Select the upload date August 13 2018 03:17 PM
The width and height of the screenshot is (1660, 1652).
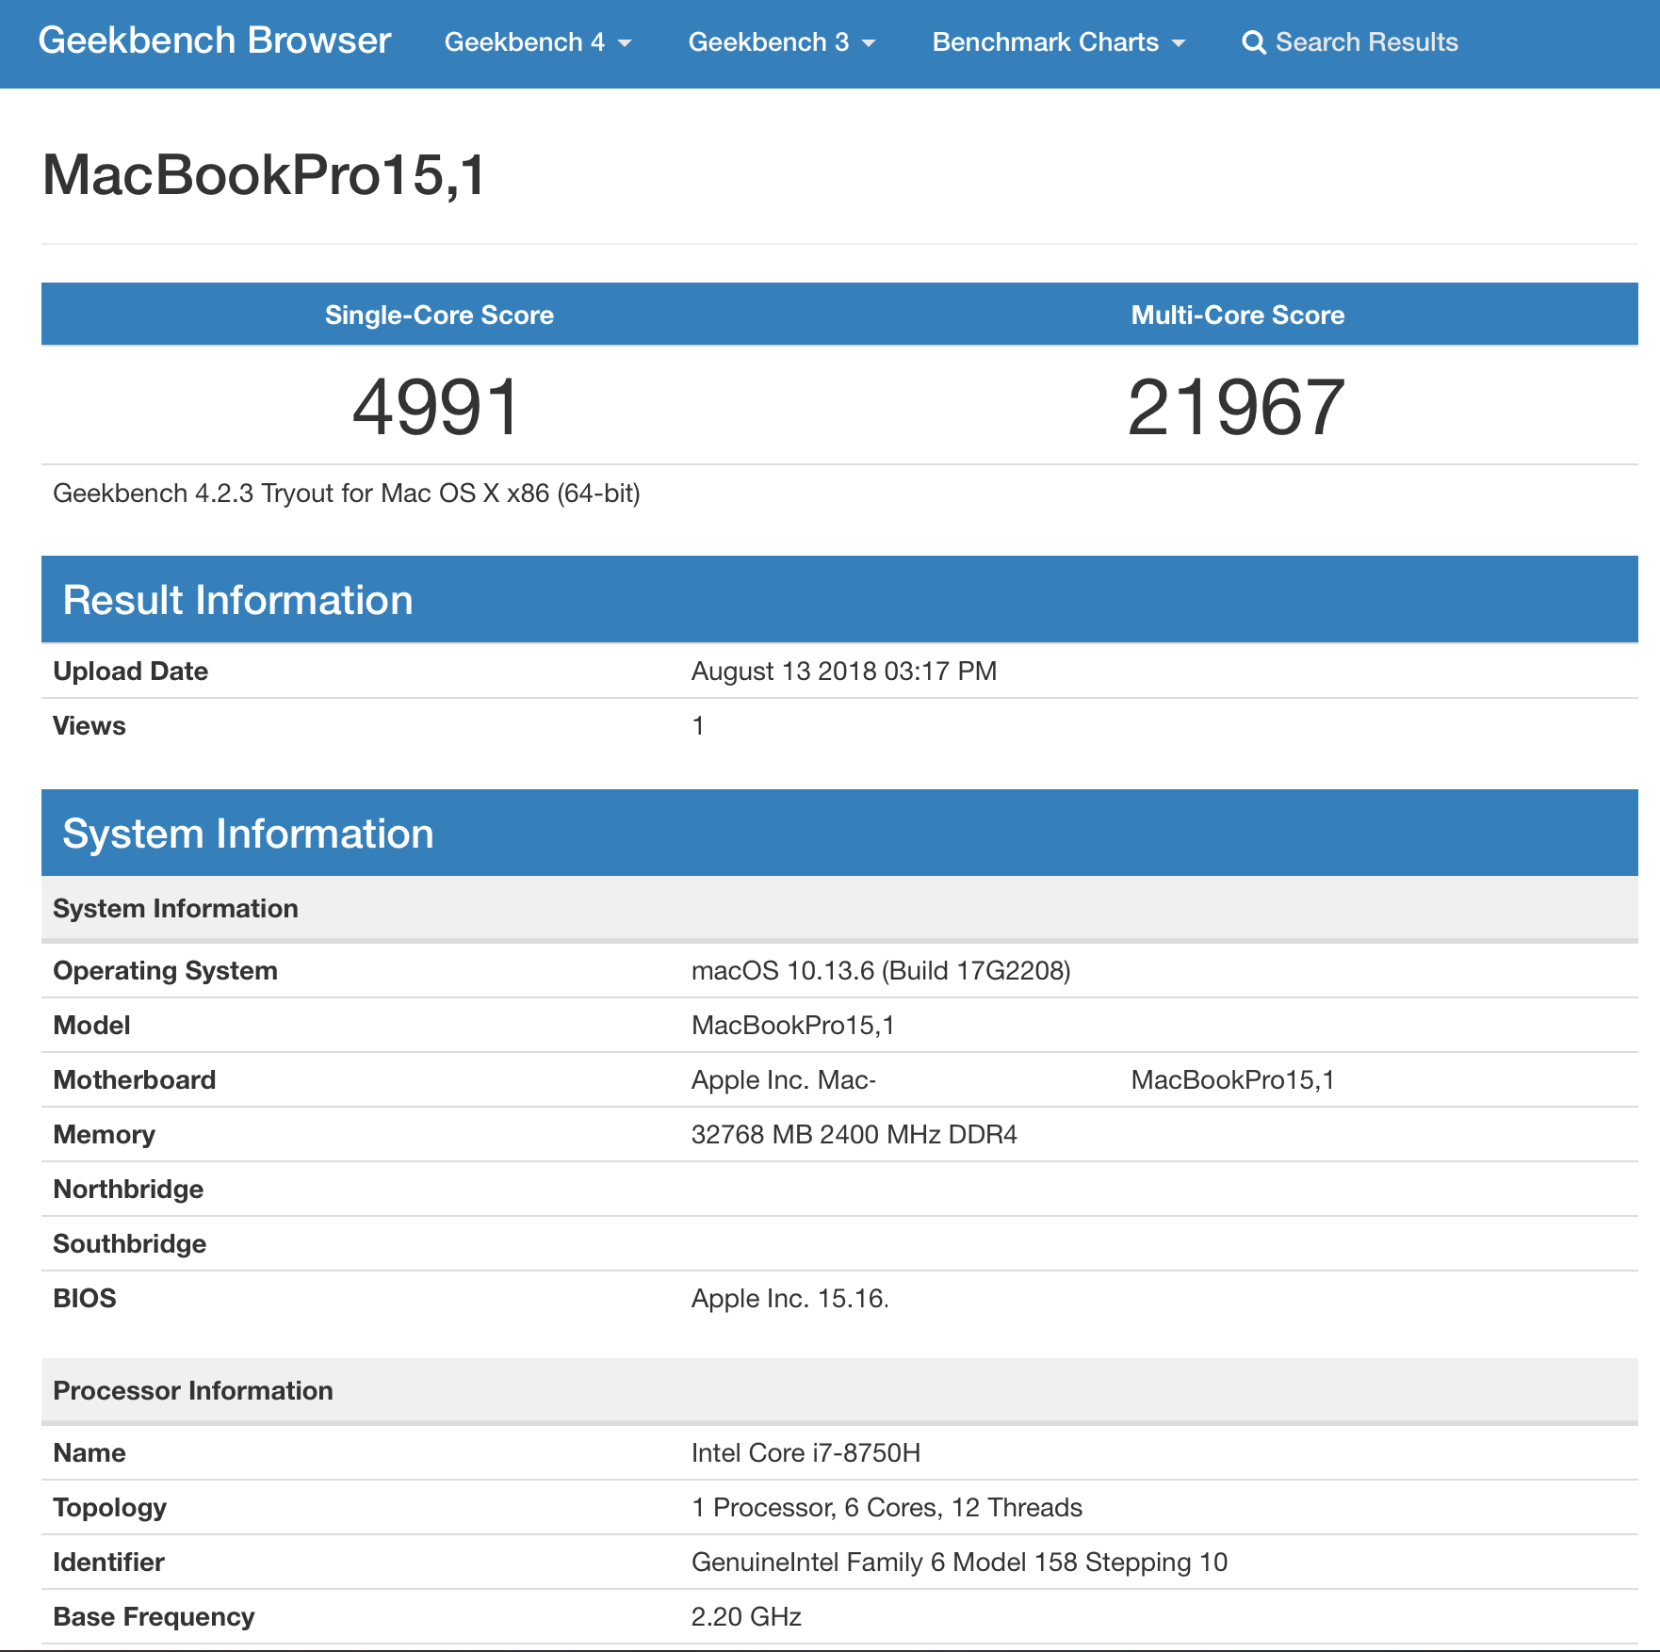coord(844,671)
